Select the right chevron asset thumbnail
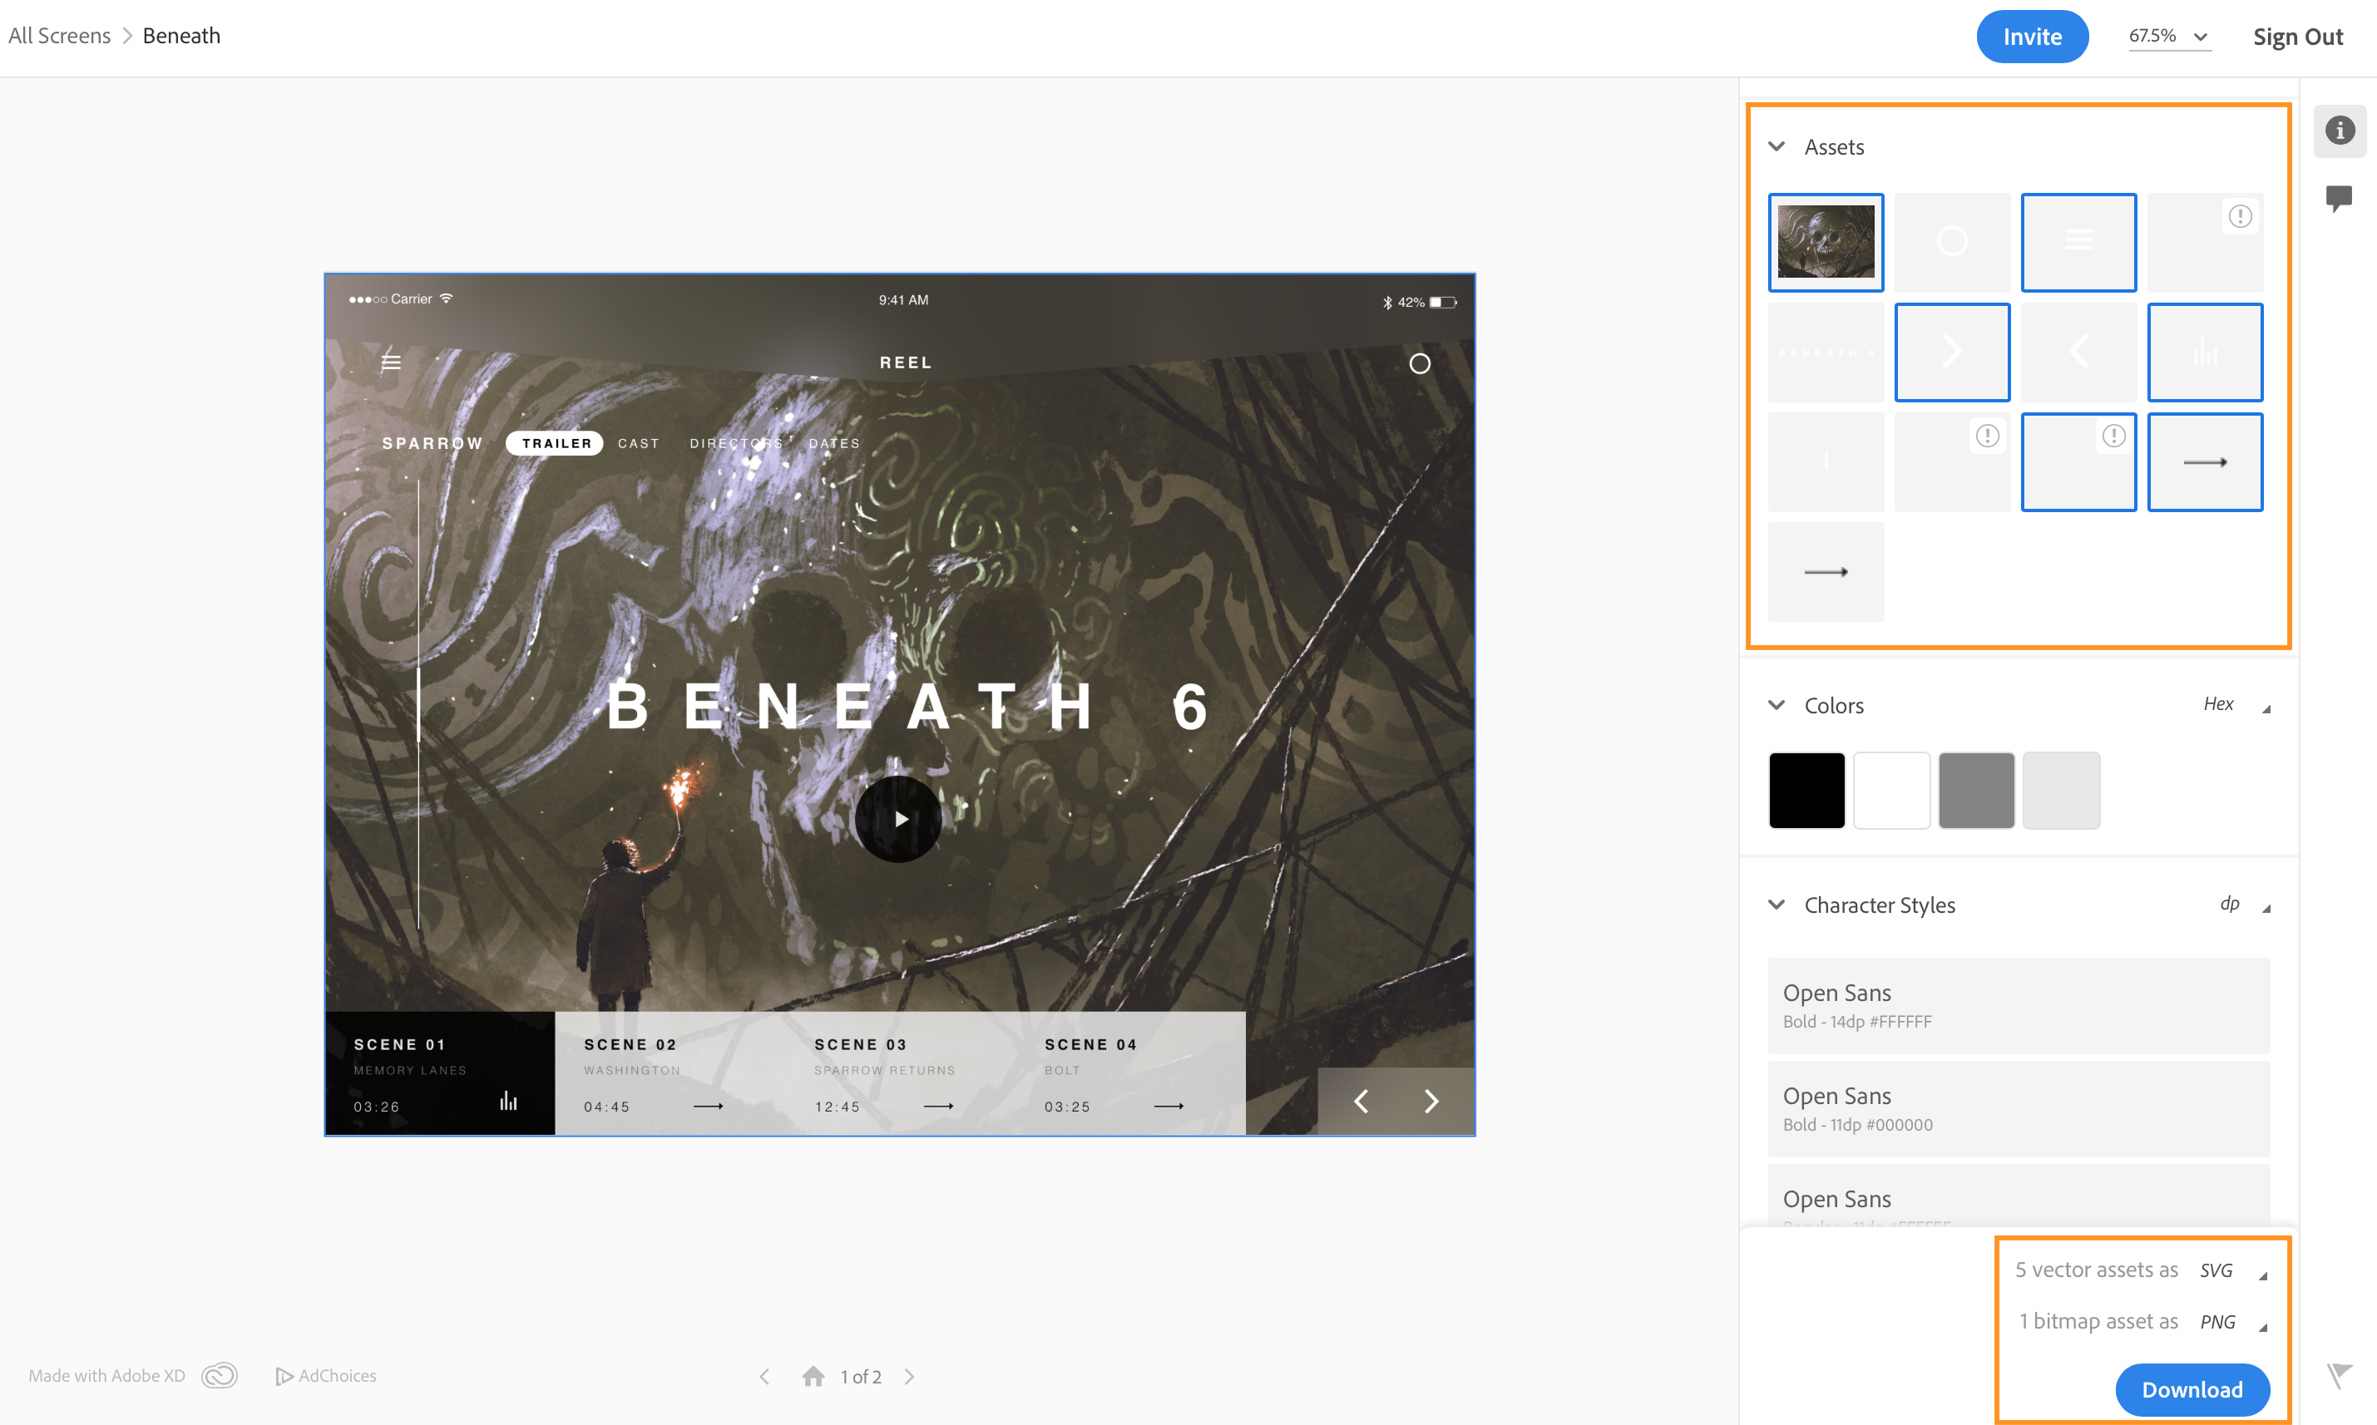 point(1951,352)
